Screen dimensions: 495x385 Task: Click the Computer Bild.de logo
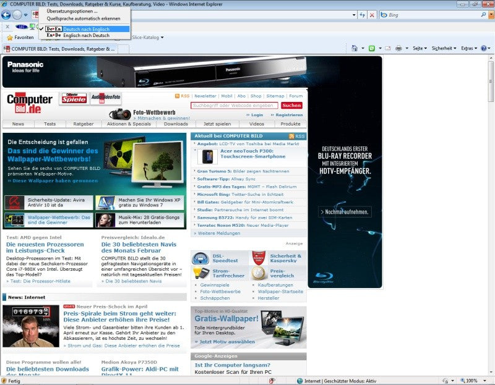29,103
